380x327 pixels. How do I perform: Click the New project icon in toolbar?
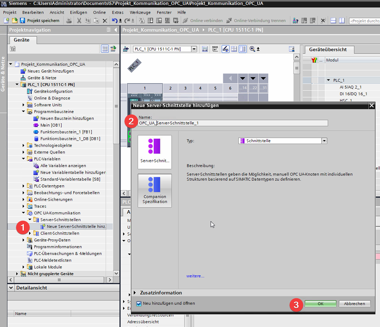6,21
